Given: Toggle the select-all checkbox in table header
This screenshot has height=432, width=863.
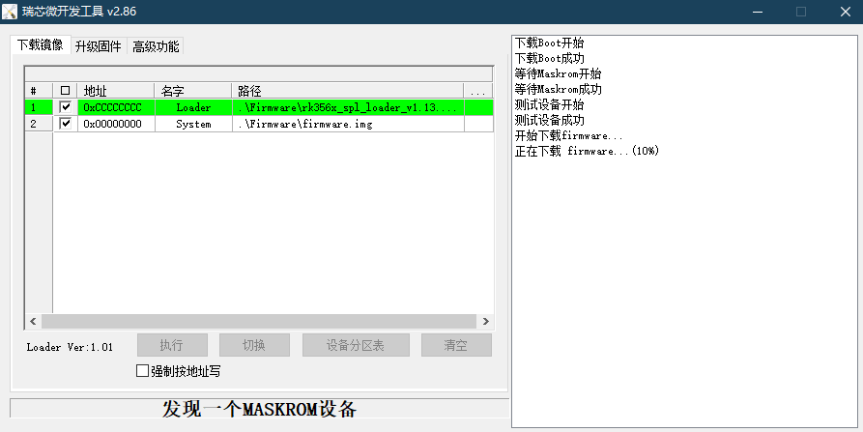Looking at the screenshot, I should (66, 91).
